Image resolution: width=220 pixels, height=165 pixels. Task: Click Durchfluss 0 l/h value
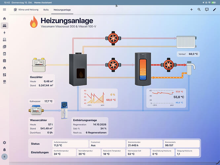click(50, 133)
